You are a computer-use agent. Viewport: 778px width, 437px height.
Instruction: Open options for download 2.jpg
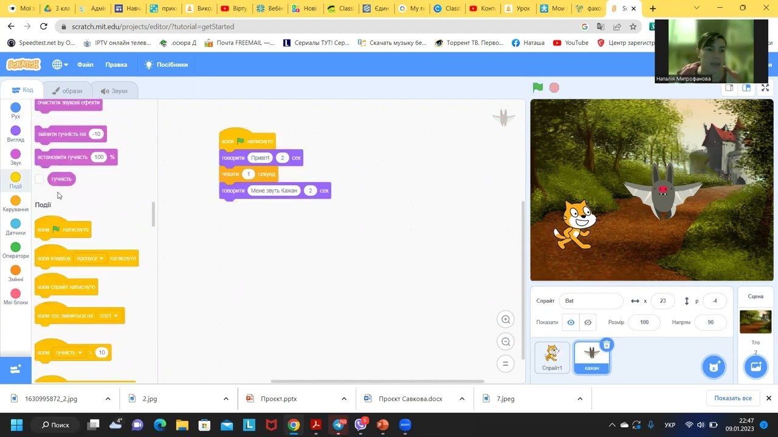(x=225, y=399)
